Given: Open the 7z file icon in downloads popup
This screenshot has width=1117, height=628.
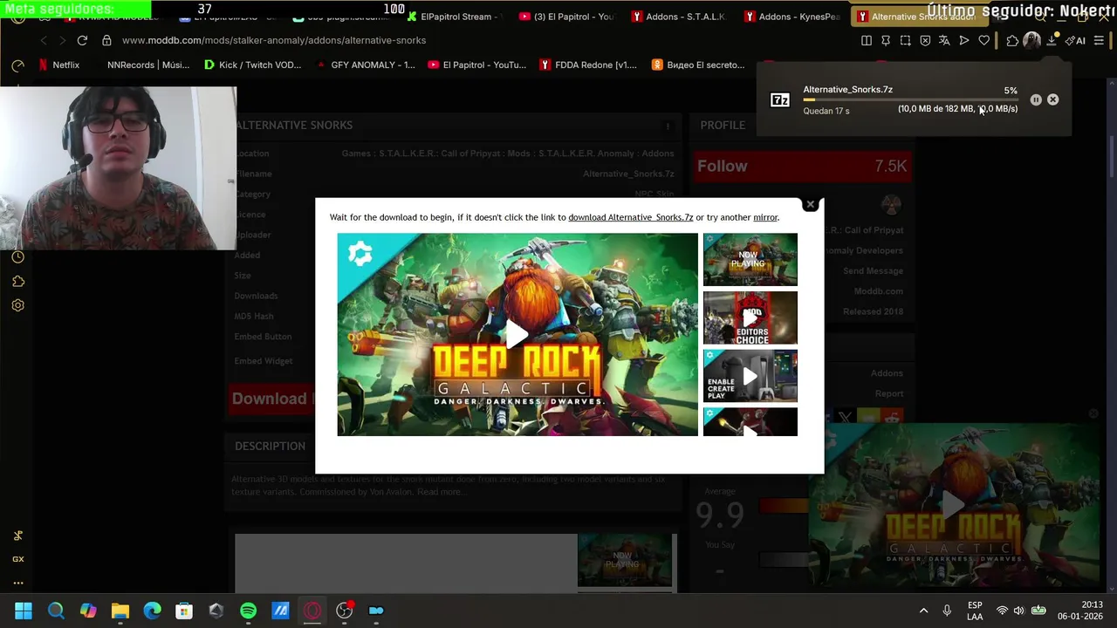Looking at the screenshot, I should point(780,100).
